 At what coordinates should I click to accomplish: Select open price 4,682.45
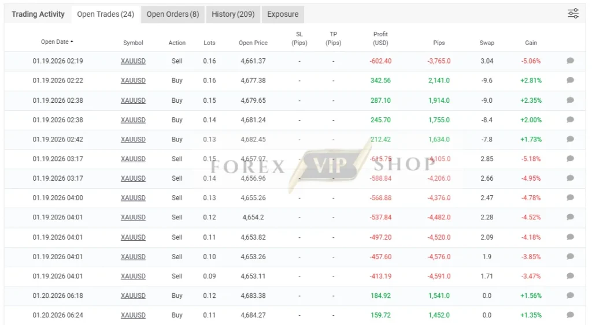253,140
